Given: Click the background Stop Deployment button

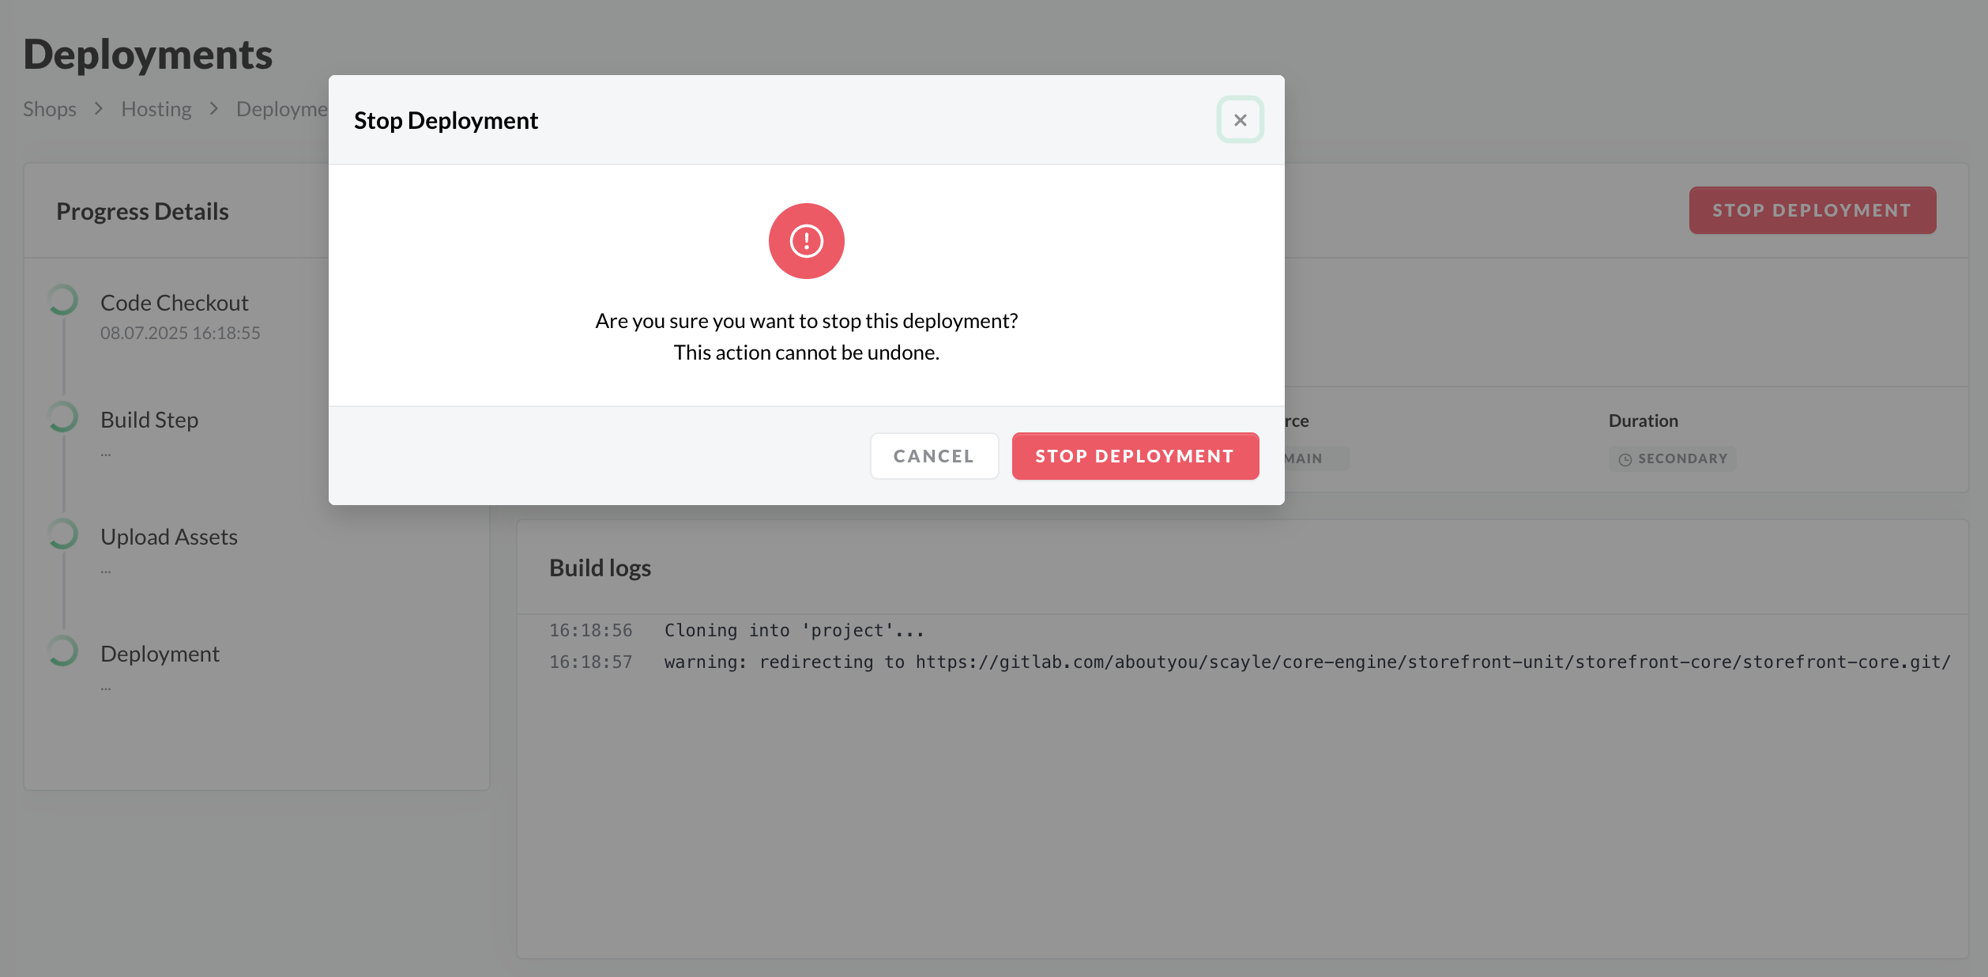Looking at the screenshot, I should pos(1812,210).
